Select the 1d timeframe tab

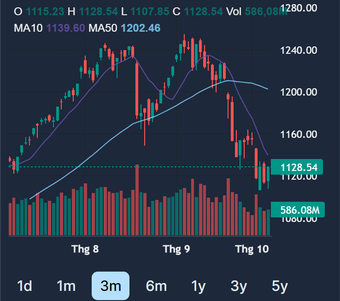pyautogui.click(x=24, y=286)
